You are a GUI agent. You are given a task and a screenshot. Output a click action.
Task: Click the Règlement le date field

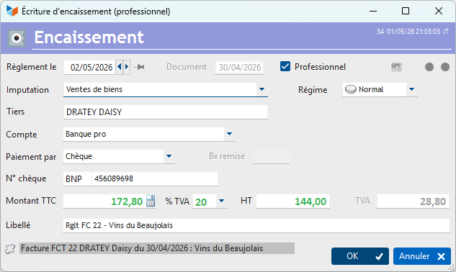[89, 68]
